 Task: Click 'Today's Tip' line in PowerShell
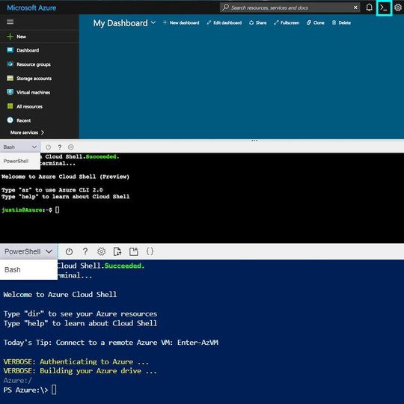point(111,343)
